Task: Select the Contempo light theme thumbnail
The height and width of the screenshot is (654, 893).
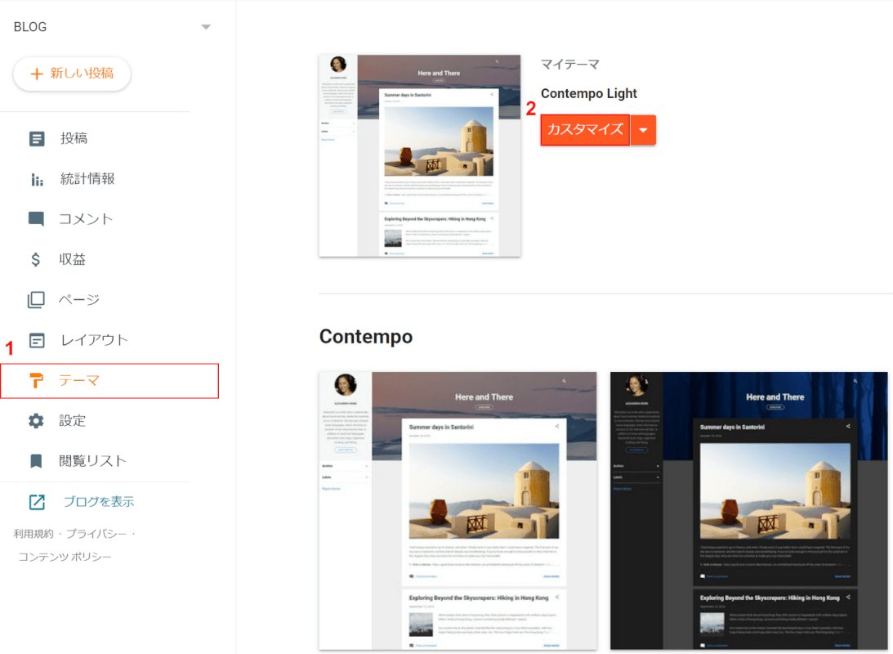Action: pos(458,510)
